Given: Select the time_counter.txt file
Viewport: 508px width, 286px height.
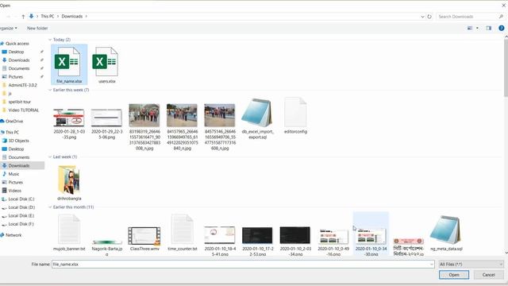Looking at the screenshot, I should click(x=182, y=233).
